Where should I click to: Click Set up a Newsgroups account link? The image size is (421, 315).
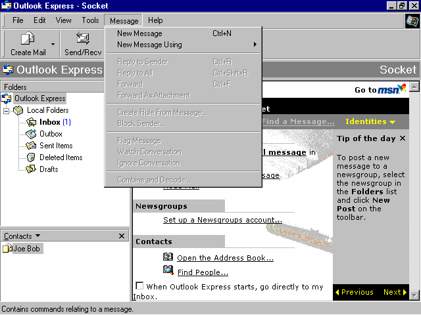pos(222,220)
